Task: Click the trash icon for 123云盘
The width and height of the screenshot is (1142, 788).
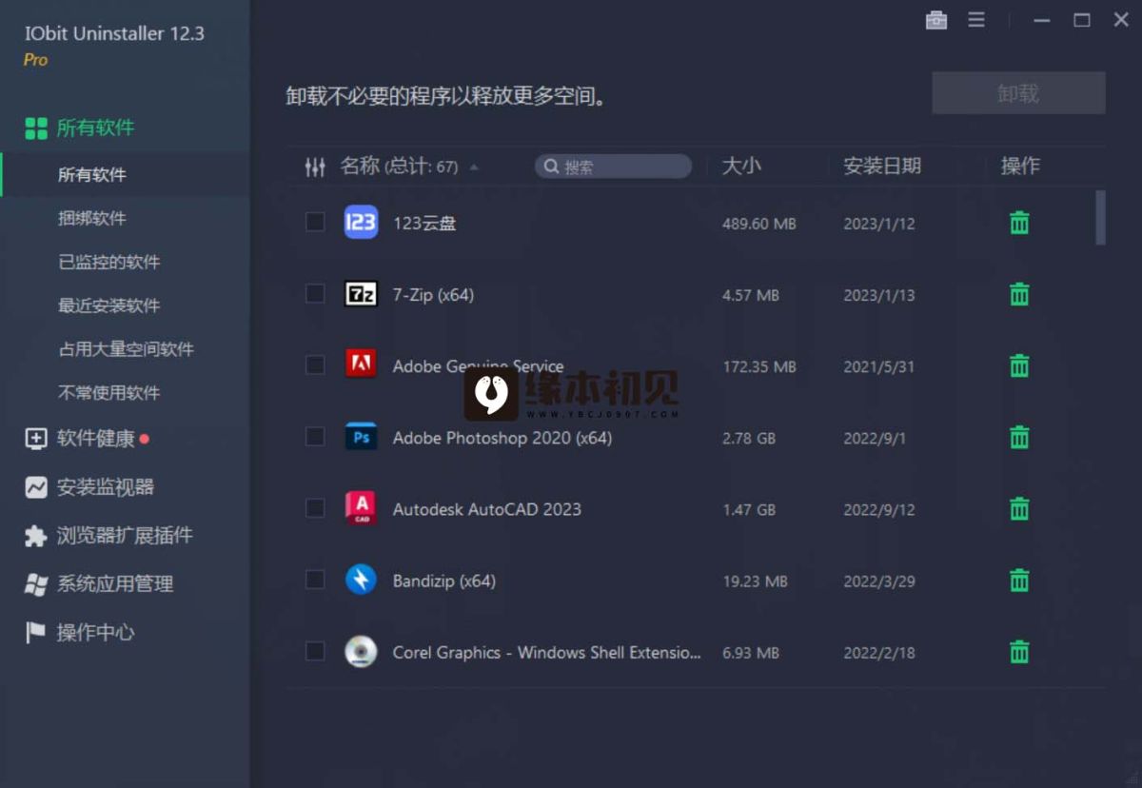Action: tap(1019, 223)
